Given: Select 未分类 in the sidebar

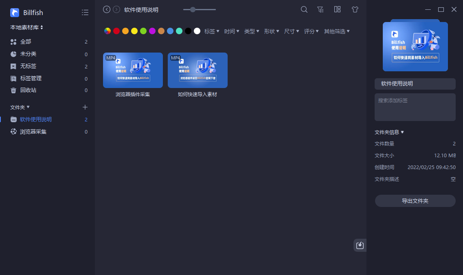Looking at the screenshot, I should [x=28, y=54].
